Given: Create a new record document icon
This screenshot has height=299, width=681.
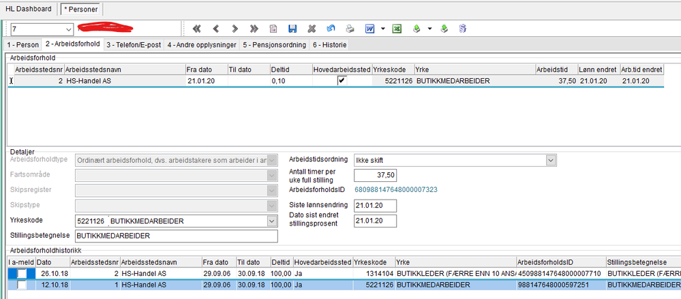Looking at the screenshot, I should [273, 29].
